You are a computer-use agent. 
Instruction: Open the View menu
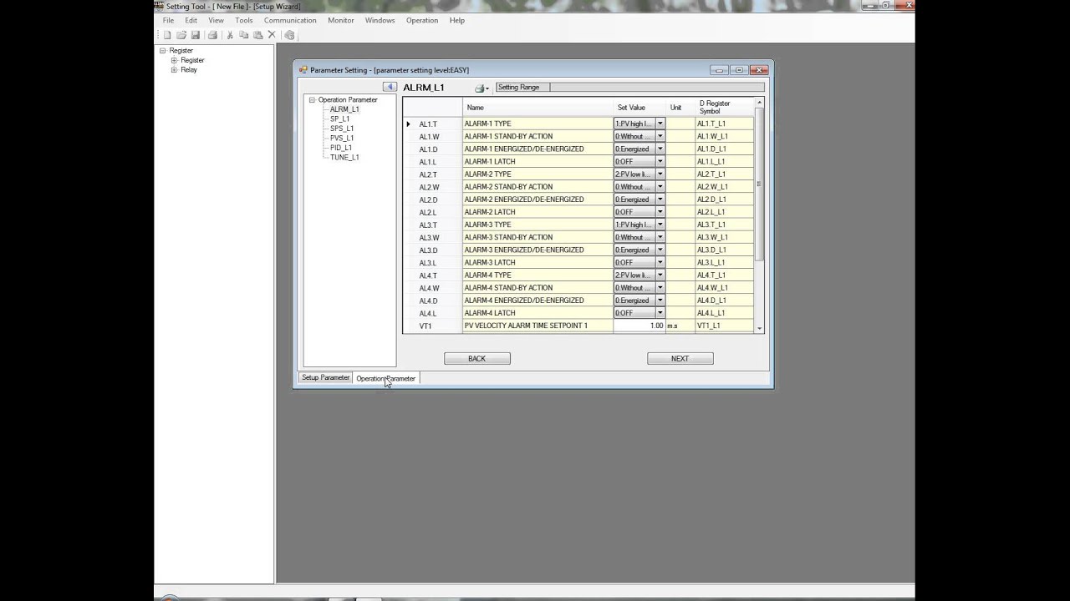(x=216, y=20)
